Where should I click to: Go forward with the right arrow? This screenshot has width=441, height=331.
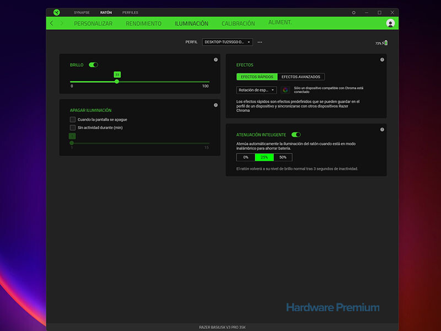tap(62, 23)
